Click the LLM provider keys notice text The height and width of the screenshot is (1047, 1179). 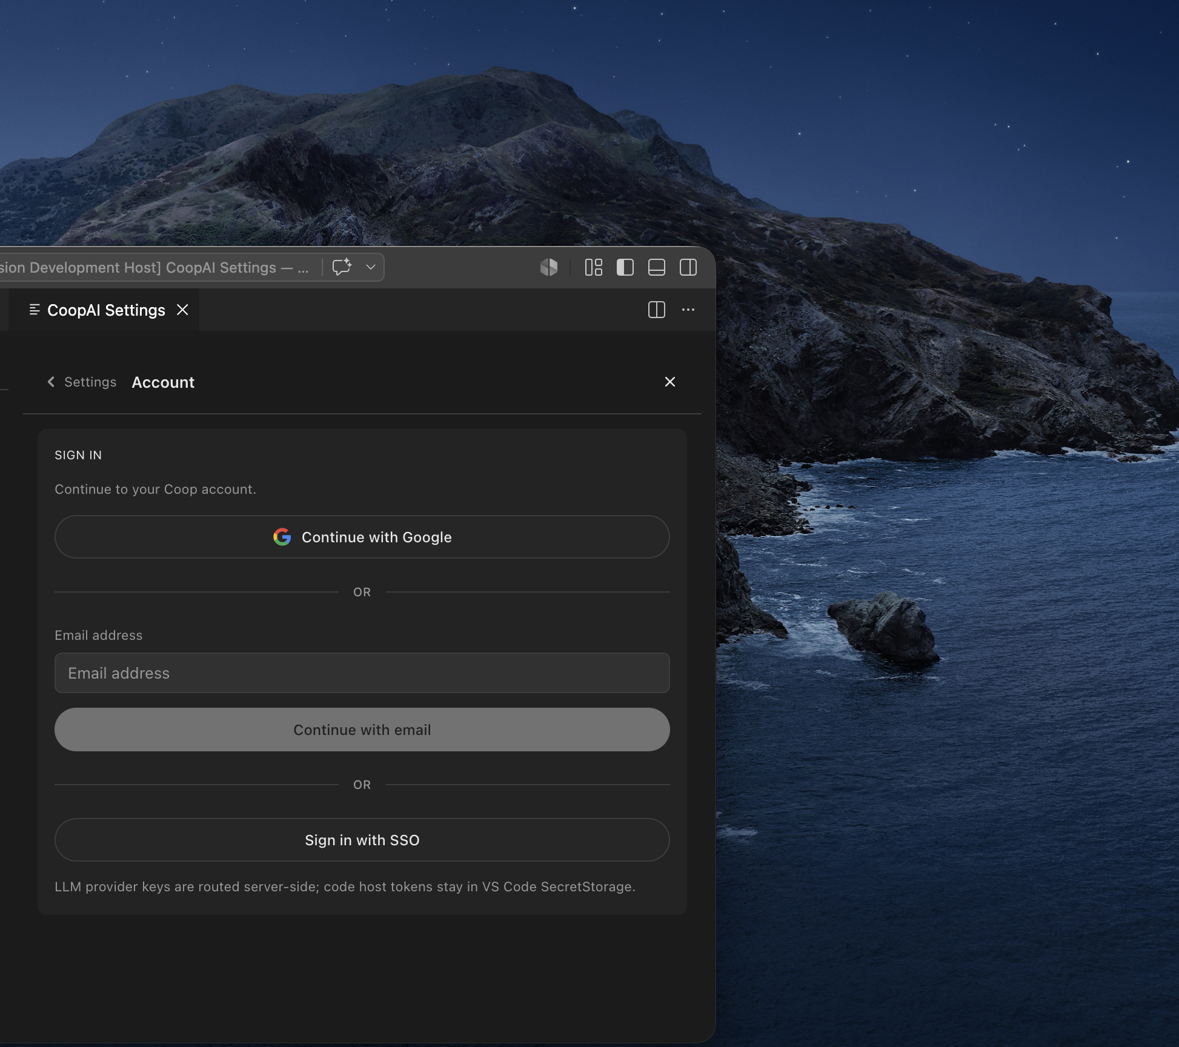(x=345, y=886)
